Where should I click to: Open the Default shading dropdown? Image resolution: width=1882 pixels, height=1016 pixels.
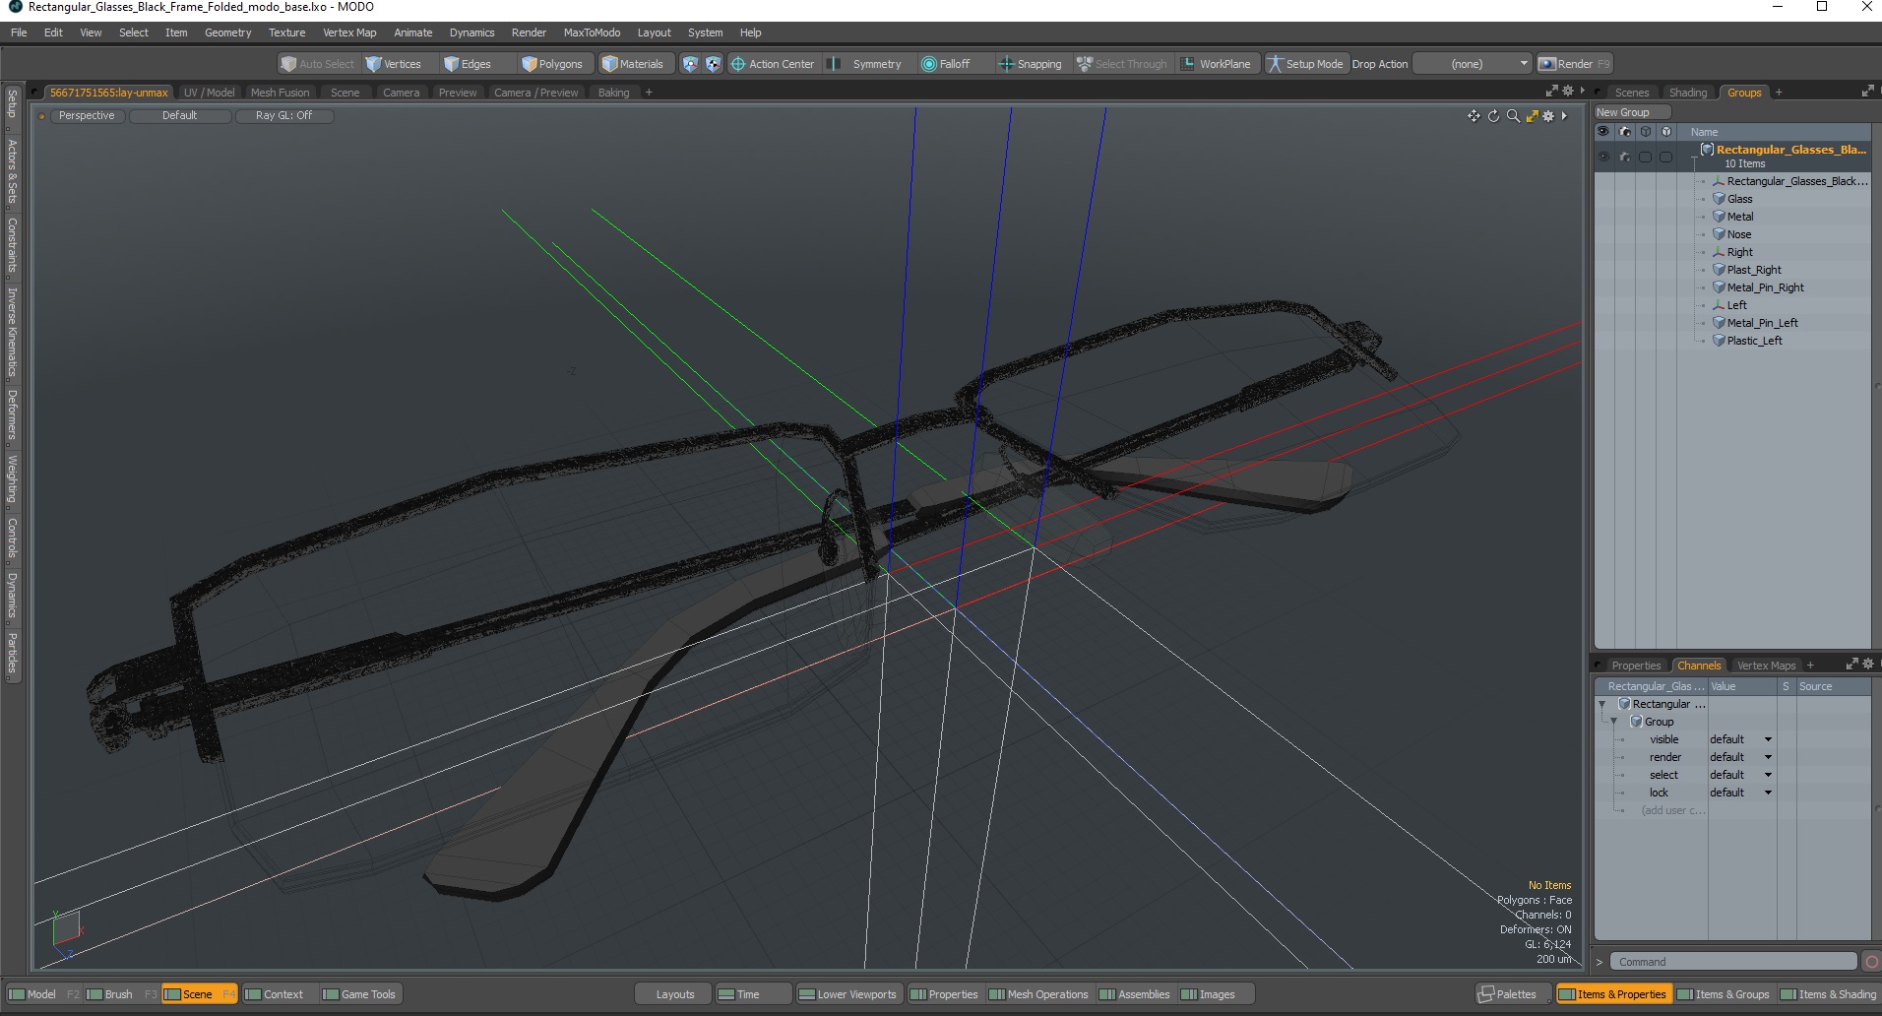coord(180,115)
